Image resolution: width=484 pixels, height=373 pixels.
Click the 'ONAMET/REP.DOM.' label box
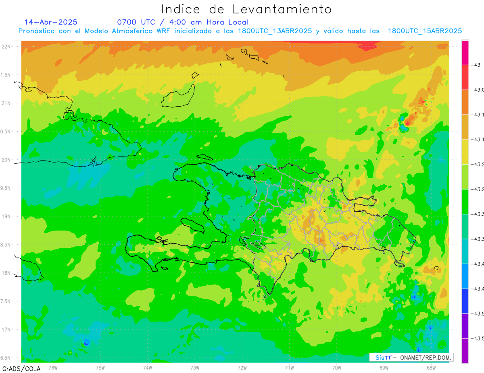(411, 357)
